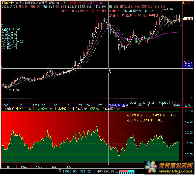Viewport: 195px width, 175px height.
Task: Click the D:41 indicator value
Action: 133,103
